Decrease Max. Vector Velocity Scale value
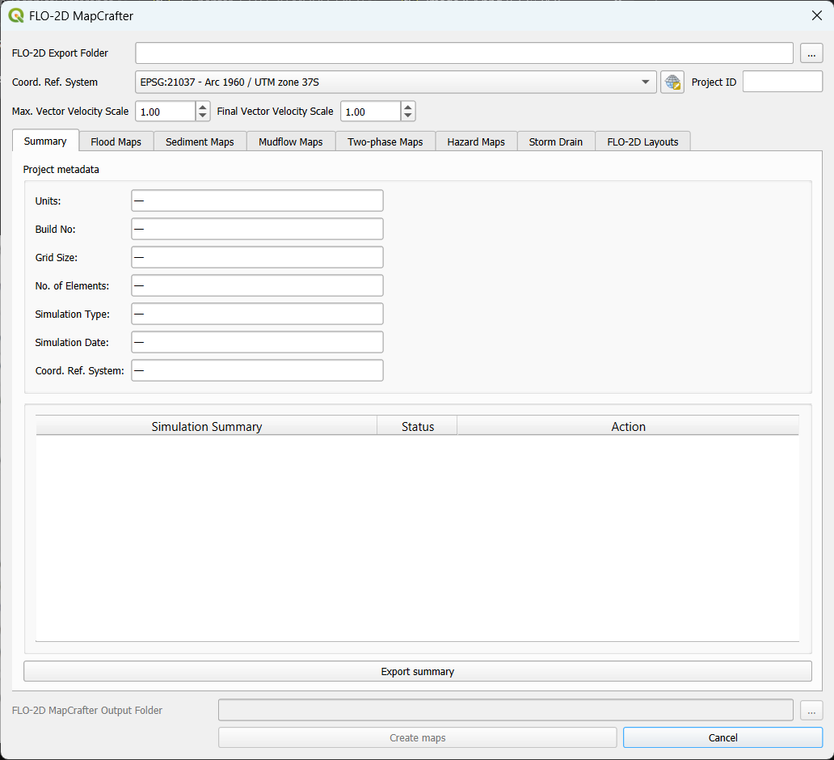This screenshot has height=760, width=834. pyautogui.click(x=202, y=116)
